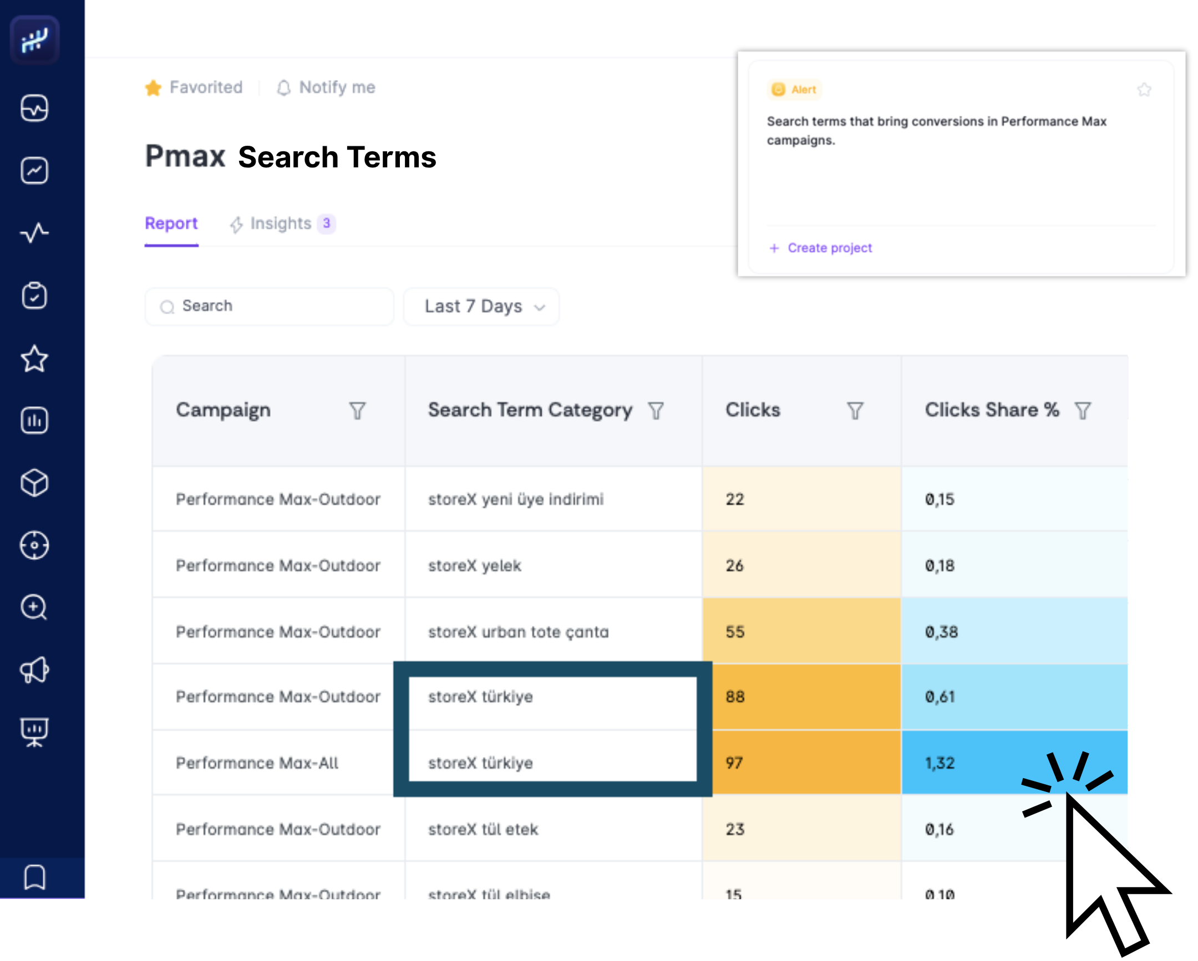Open the Campaign column filter
The width and height of the screenshot is (1198, 961).
click(357, 411)
